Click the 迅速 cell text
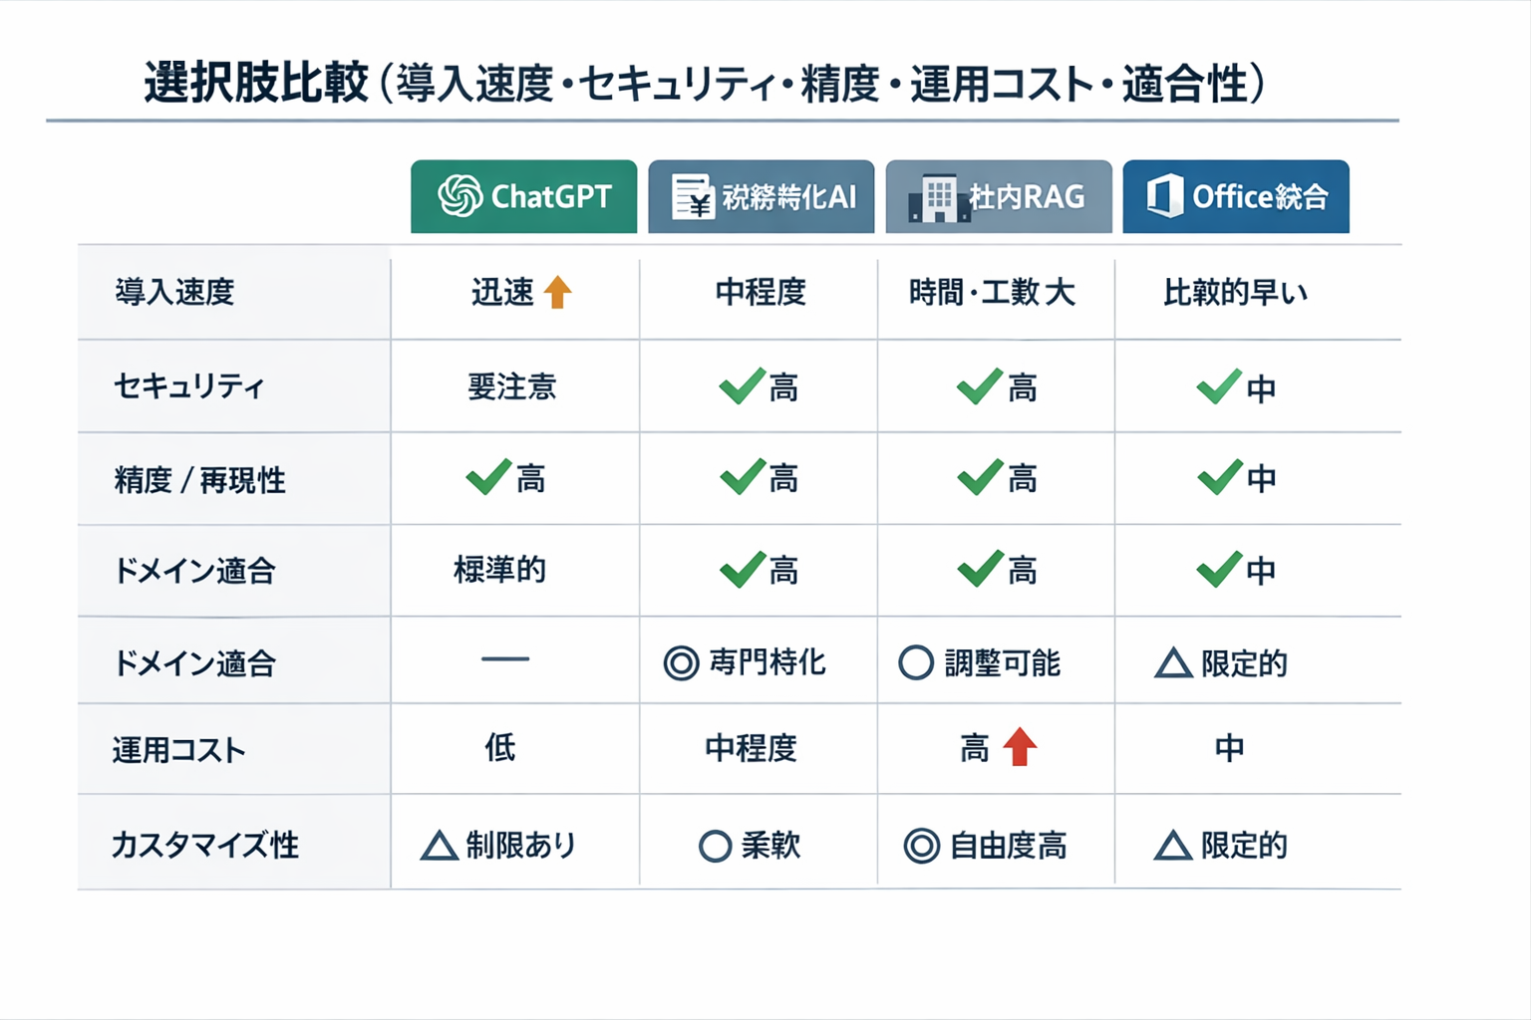The width and height of the screenshot is (1531, 1020). point(503,292)
